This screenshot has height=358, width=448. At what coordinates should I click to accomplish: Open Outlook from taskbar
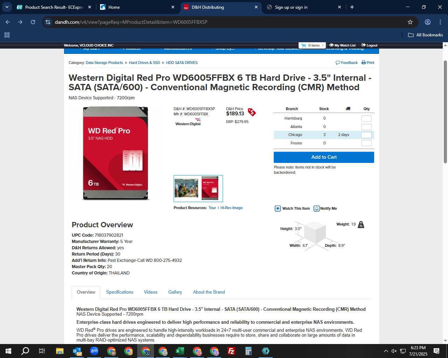[x=77, y=351]
